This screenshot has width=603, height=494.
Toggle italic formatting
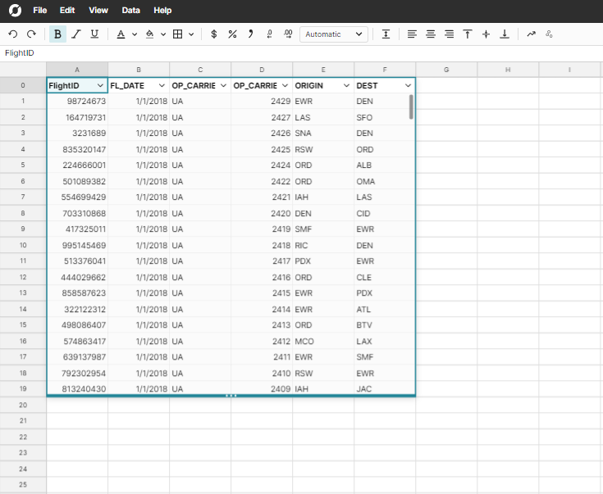coord(76,34)
